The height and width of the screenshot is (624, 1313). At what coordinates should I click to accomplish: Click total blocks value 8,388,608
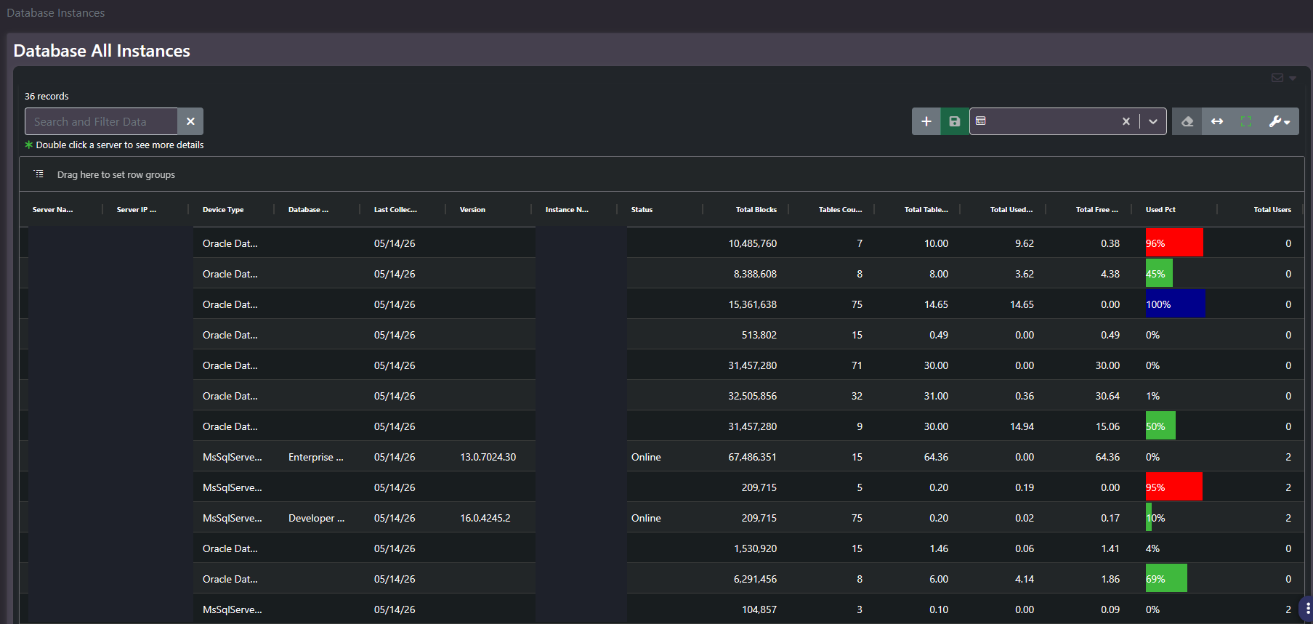(755, 274)
